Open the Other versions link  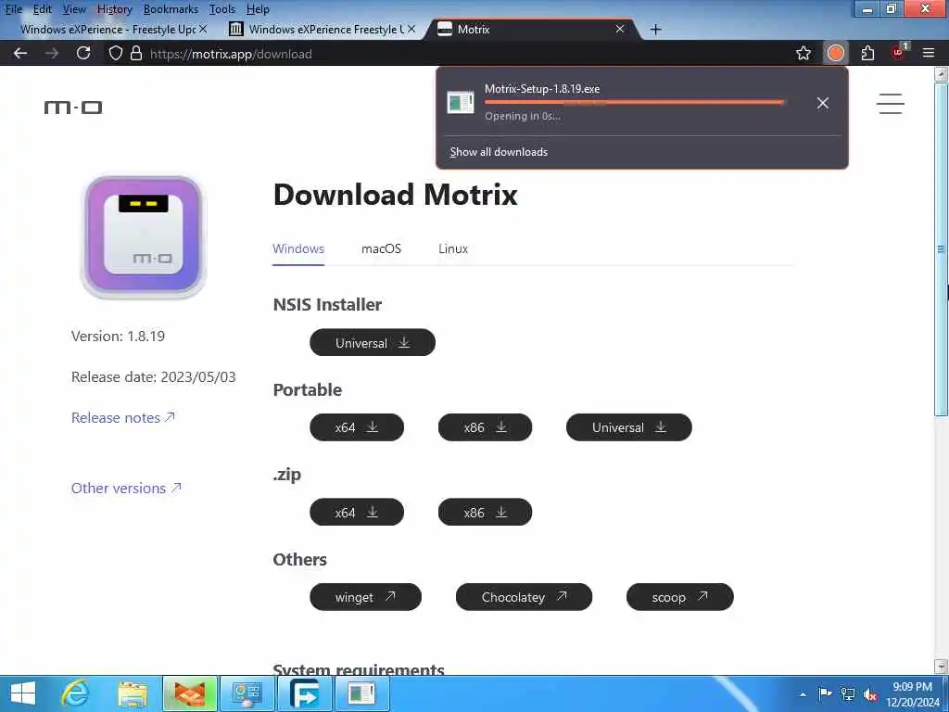[126, 488]
